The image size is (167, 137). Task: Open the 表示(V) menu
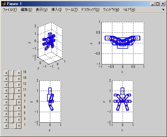pos(41,10)
